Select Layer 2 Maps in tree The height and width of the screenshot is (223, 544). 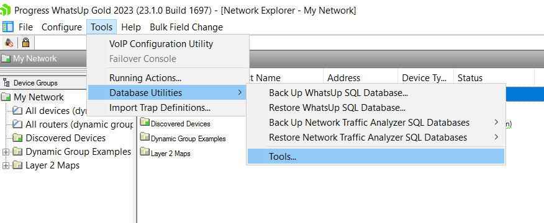click(x=52, y=165)
